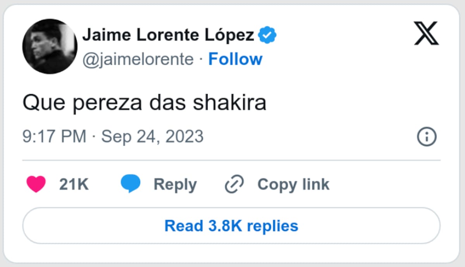Click the X logo in the tweet corner
The width and height of the screenshot is (465, 267).
tap(426, 34)
